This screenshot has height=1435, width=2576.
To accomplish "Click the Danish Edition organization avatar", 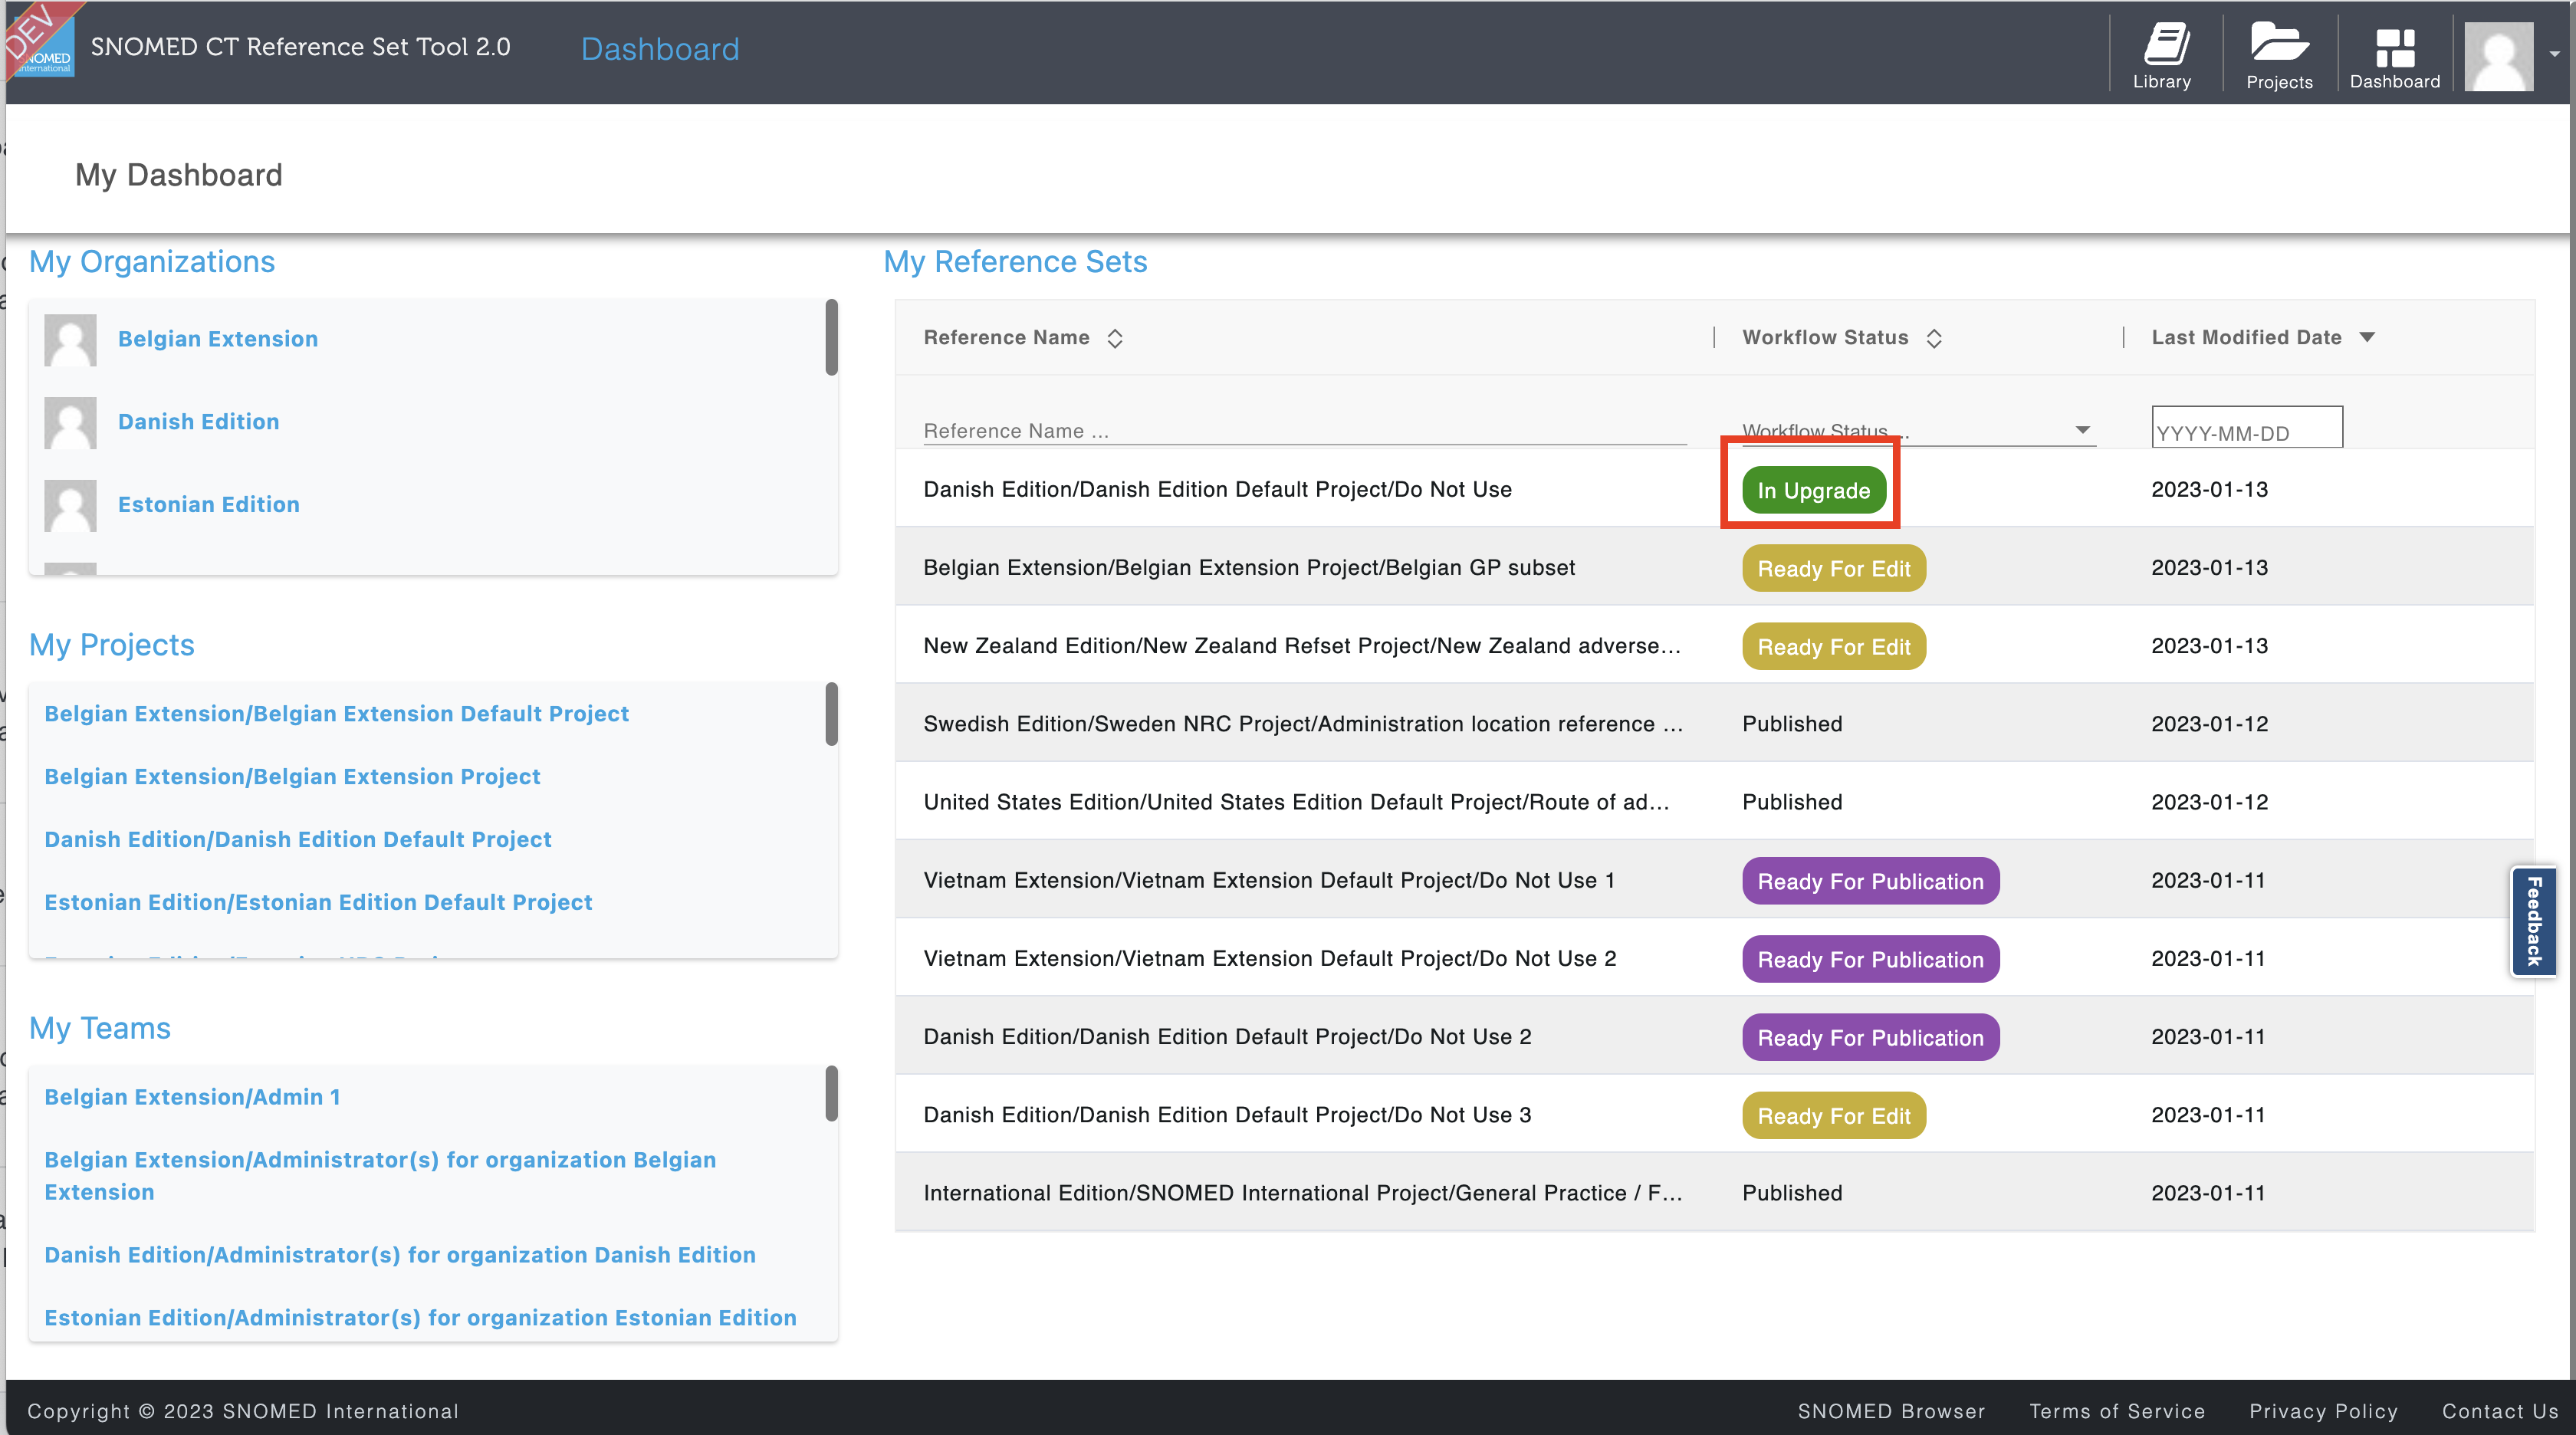I will tap(70, 422).
